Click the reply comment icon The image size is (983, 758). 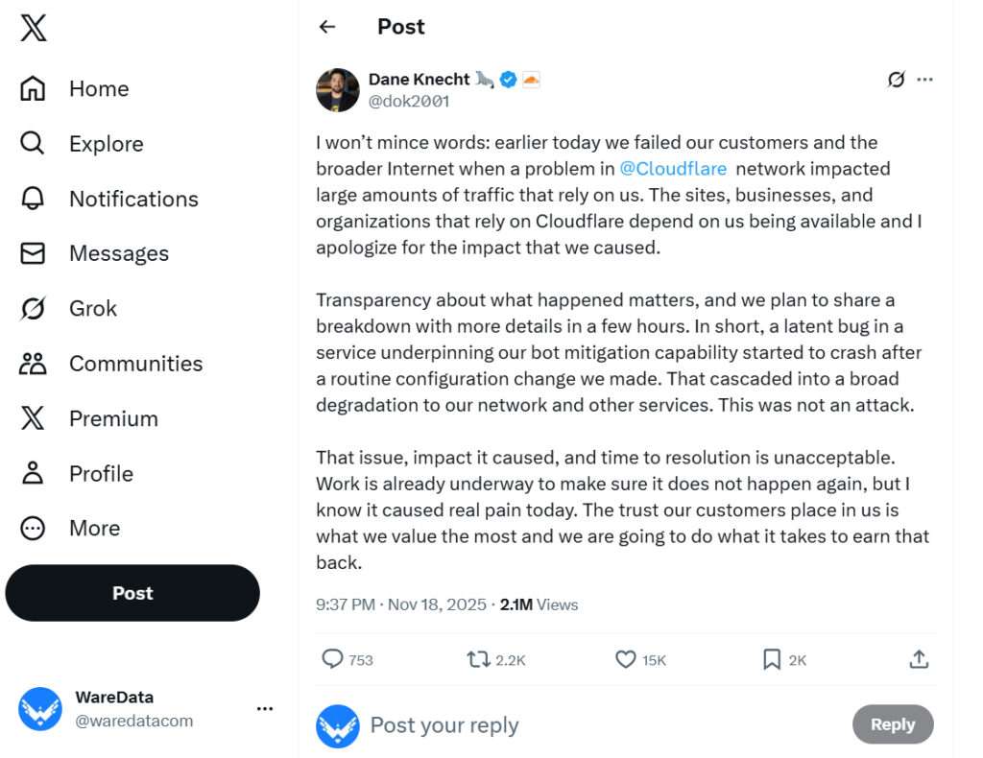332,659
